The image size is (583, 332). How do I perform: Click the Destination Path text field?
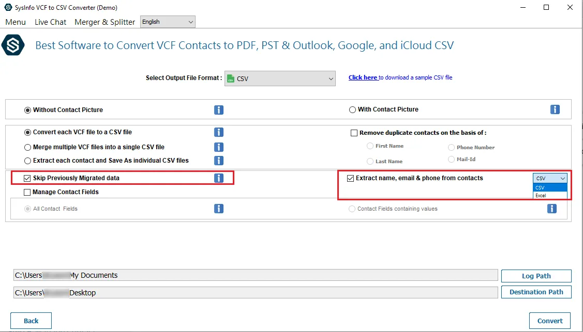(x=256, y=293)
